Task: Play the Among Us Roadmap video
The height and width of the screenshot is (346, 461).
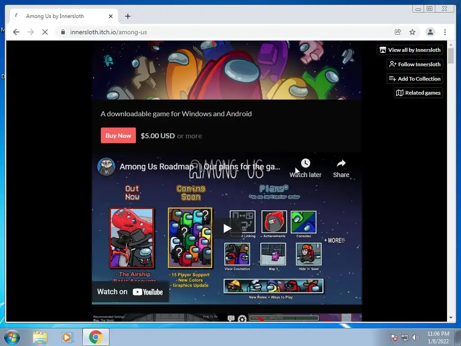Action: [227, 228]
